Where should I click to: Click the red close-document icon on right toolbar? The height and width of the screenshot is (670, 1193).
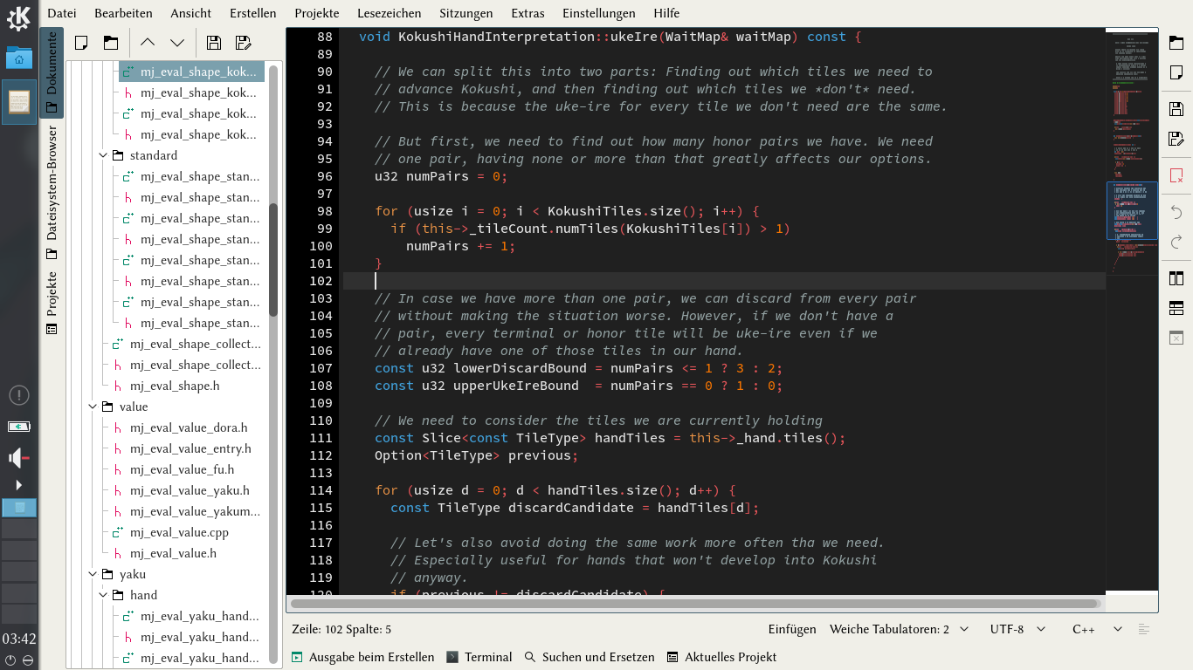click(x=1176, y=175)
